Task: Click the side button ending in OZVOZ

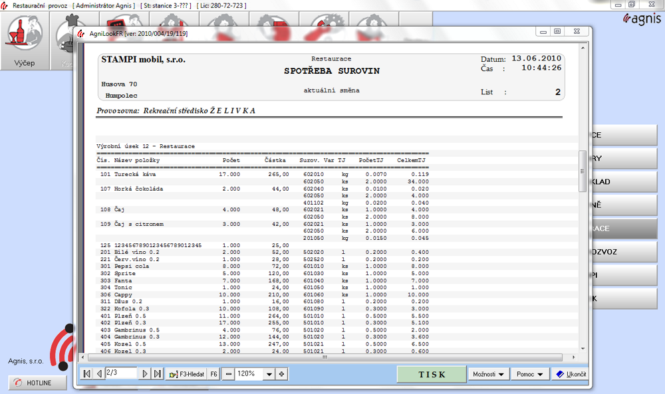Action: pos(624,252)
